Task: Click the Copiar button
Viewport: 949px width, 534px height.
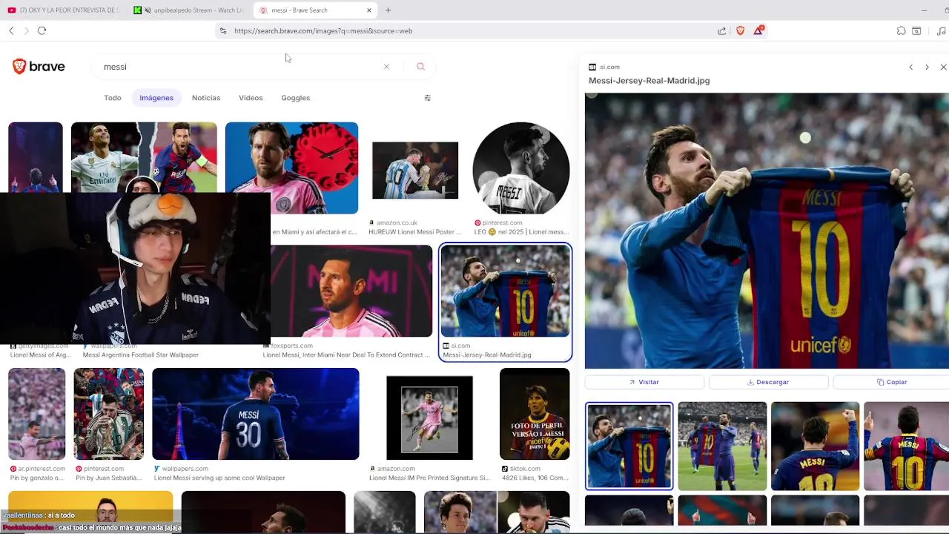Action: [x=891, y=382]
